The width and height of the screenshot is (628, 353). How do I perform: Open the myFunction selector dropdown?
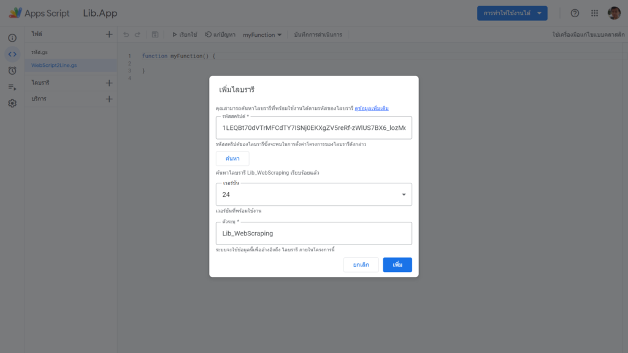262,35
